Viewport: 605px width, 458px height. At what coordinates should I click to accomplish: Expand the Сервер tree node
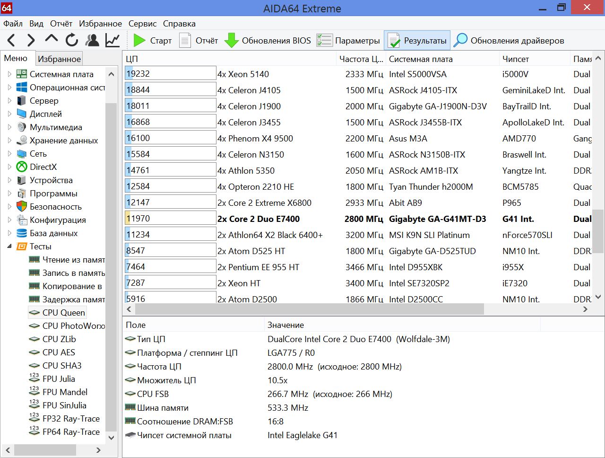[9, 100]
